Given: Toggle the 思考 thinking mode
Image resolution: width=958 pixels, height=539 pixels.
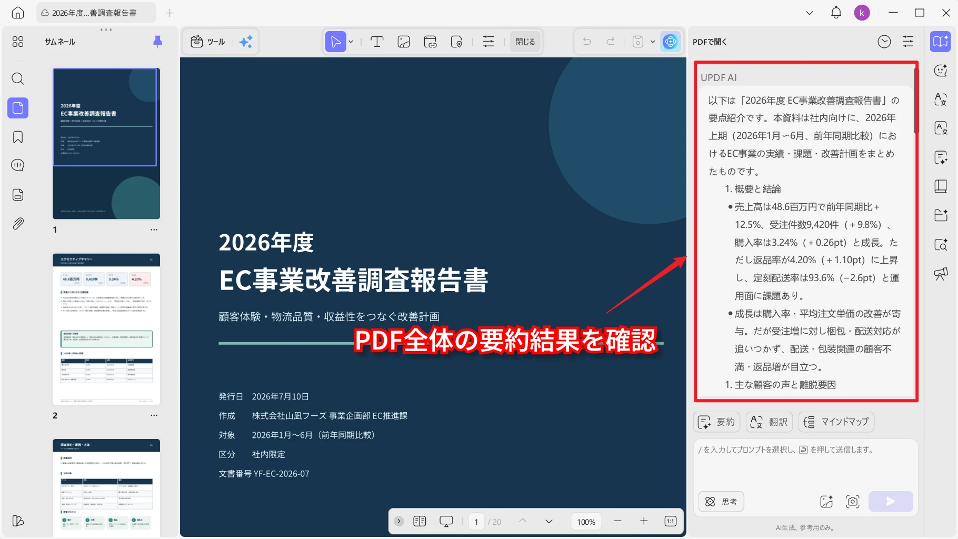Looking at the screenshot, I should (721, 502).
